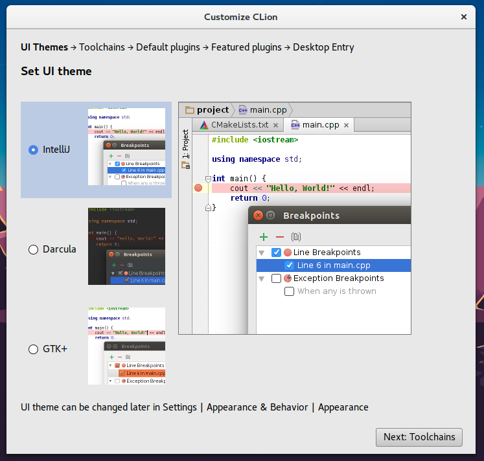Check the Exception Breakpoints checkbox
Image resolution: width=484 pixels, height=461 pixels.
click(x=276, y=278)
